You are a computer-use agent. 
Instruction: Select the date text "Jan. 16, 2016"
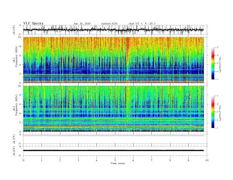[x=82, y=24]
